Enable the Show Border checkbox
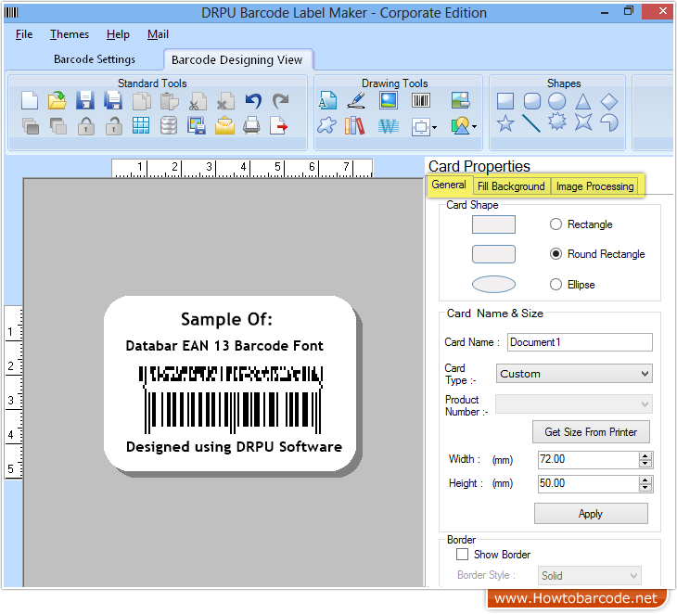Image resolution: width=677 pixels, height=614 pixels. coord(462,555)
